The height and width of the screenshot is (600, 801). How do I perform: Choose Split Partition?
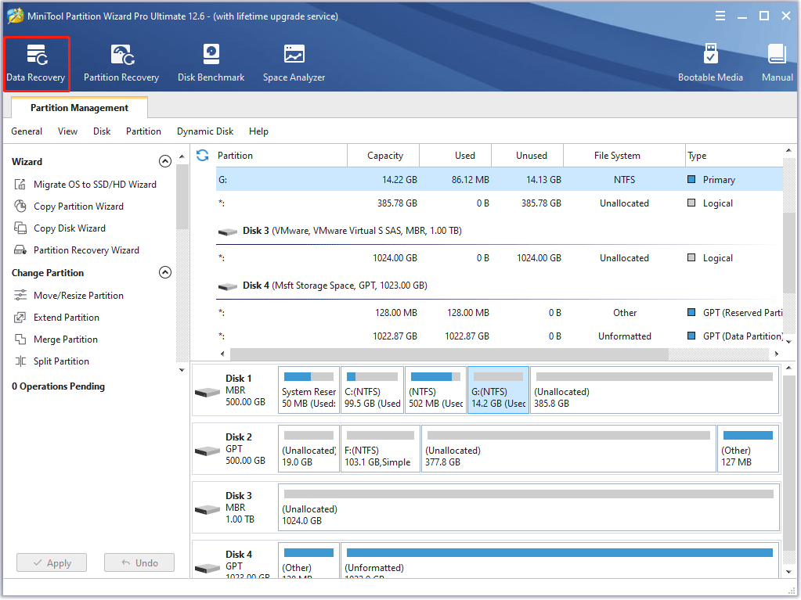pos(52,361)
